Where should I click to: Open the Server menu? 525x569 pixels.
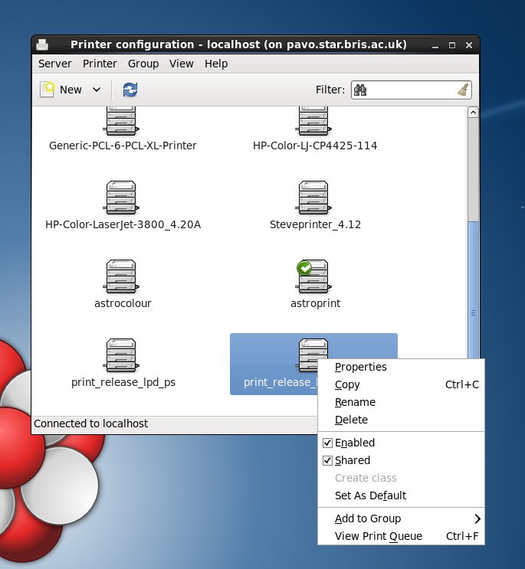coord(54,64)
